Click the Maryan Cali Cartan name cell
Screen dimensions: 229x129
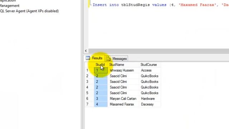(x=123, y=99)
